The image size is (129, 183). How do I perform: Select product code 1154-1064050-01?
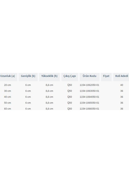89,97
